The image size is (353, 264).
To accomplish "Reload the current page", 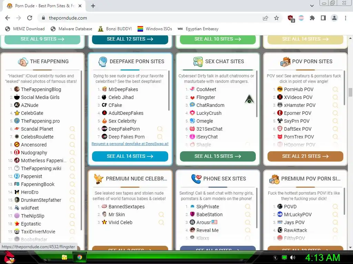I will click(30, 18).
